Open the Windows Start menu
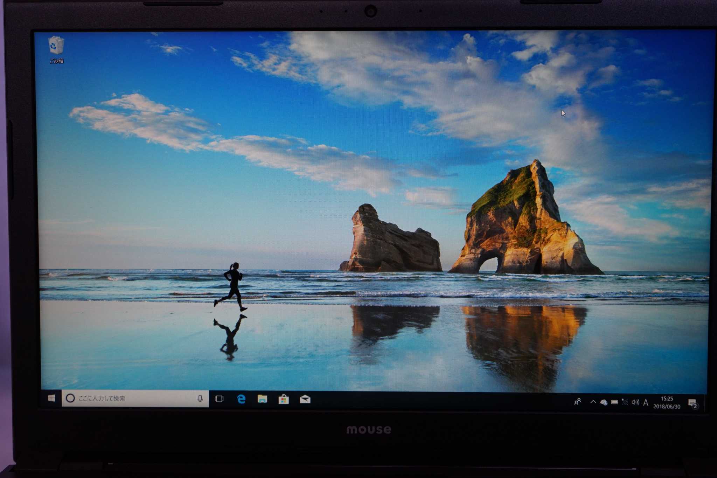 coord(51,398)
